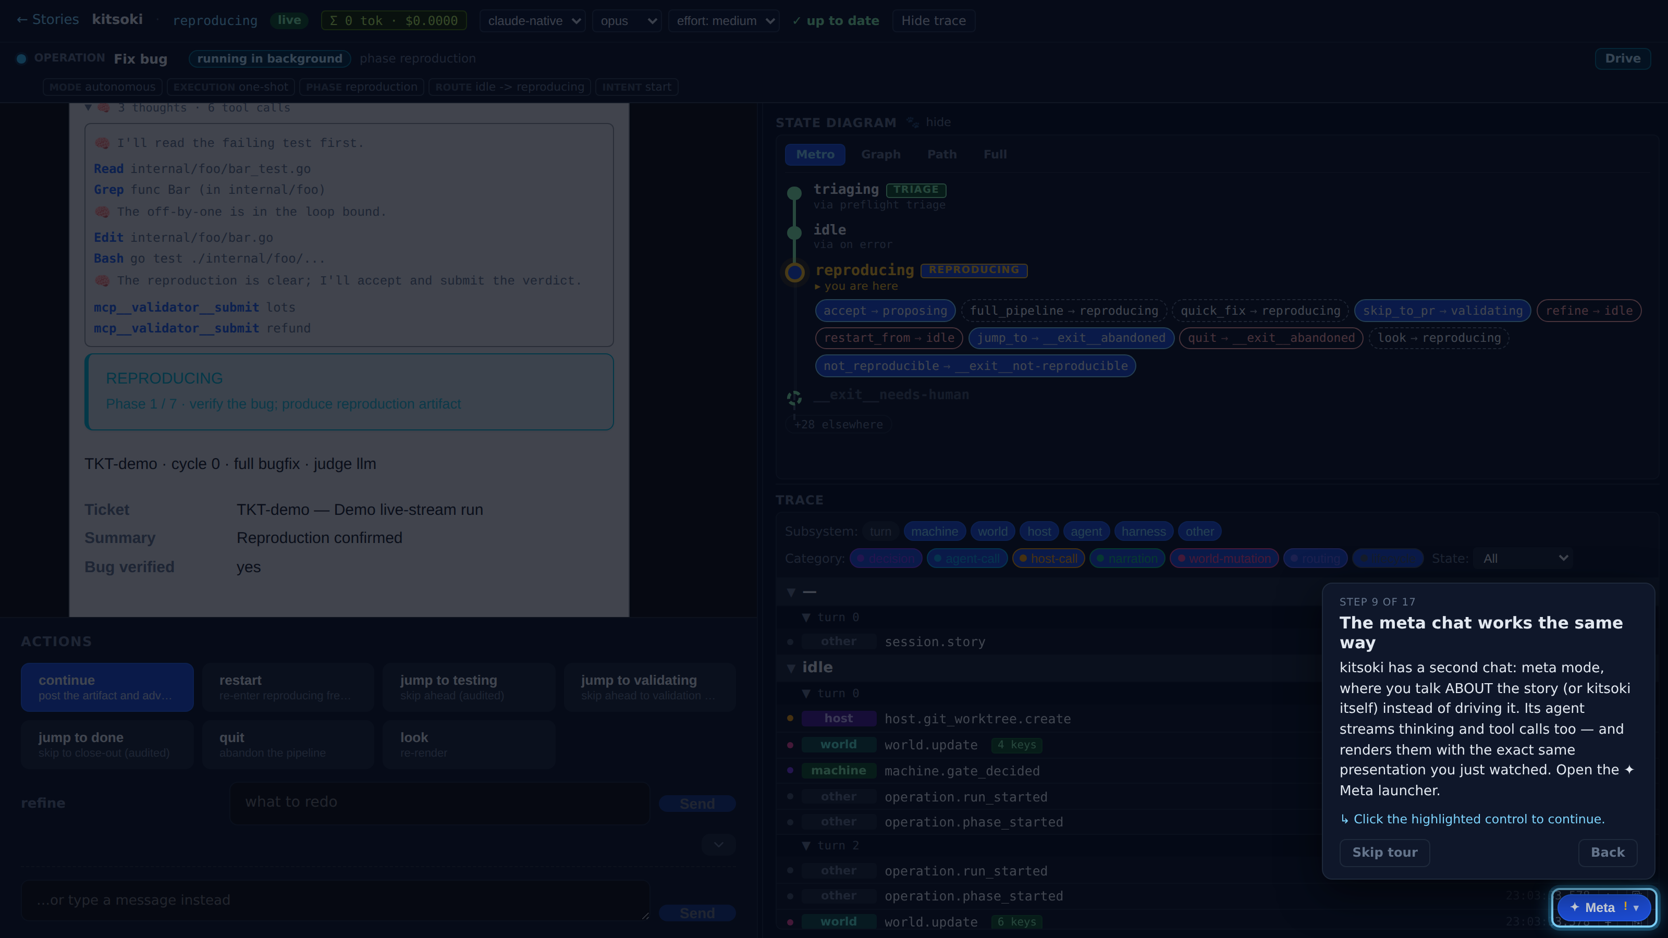
Task: Toggle agent-call category filter
Action: pyautogui.click(x=967, y=558)
